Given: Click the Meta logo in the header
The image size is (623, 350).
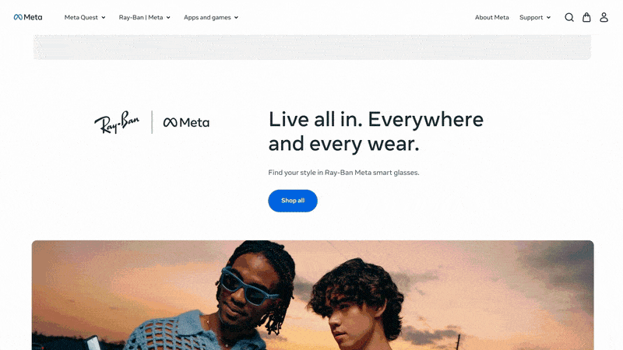Looking at the screenshot, I should 28,17.
